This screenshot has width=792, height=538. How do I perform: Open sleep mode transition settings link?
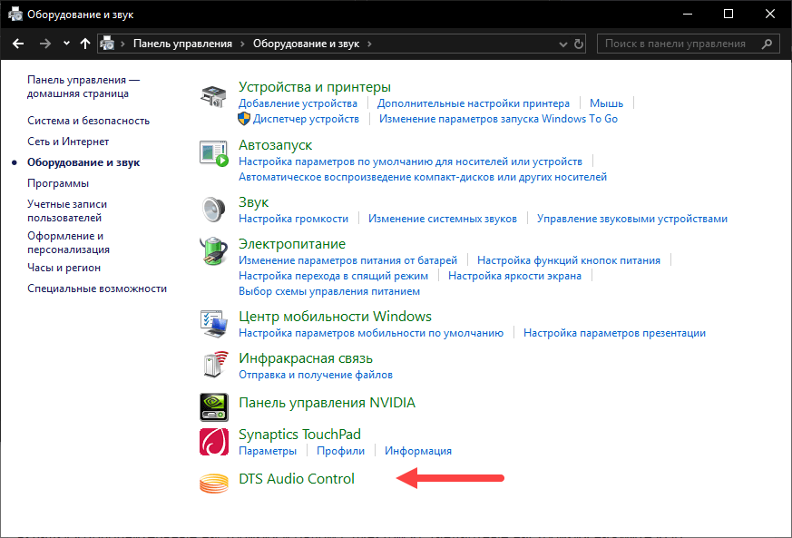click(x=333, y=277)
